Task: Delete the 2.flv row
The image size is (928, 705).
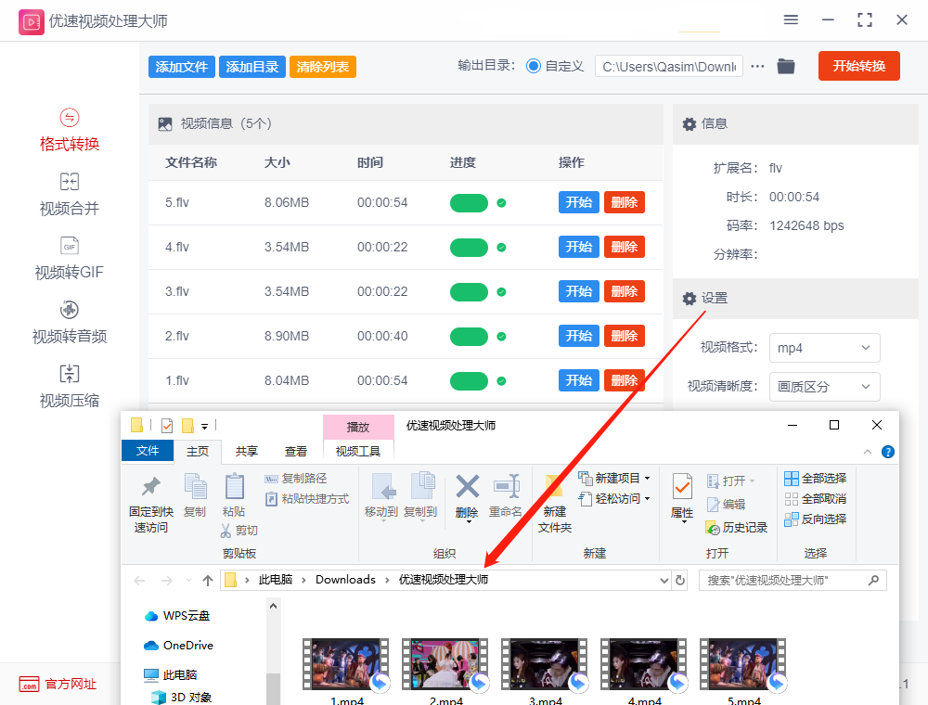Action: coord(625,336)
